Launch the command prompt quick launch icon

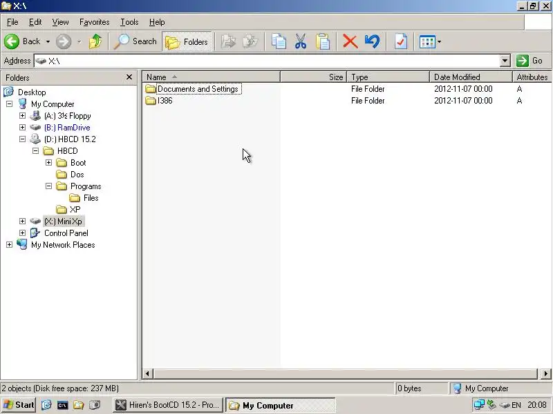pos(62,405)
